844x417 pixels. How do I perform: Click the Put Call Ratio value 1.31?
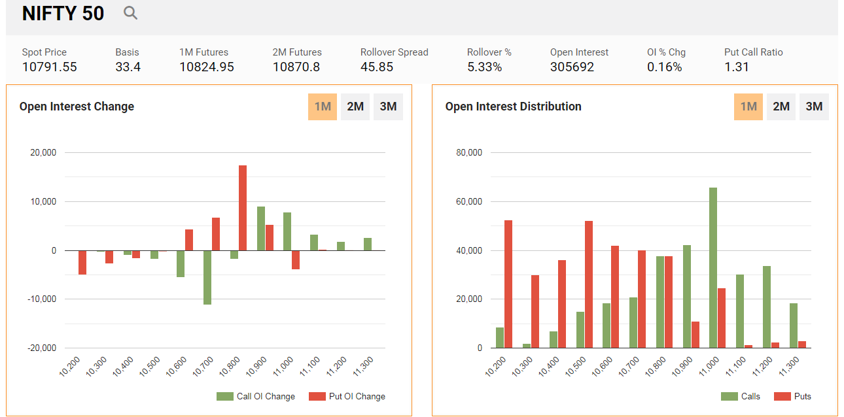(x=737, y=67)
